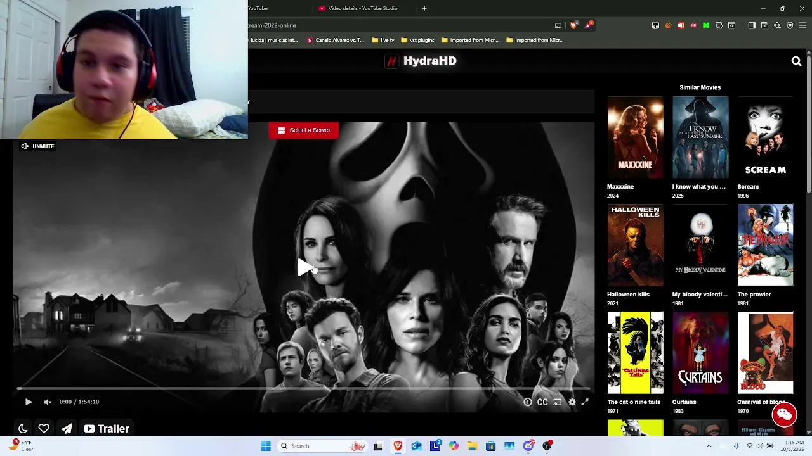This screenshot has width=812, height=456.
Task: Open 'vst plugins' bookmarks folder
Action: click(x=417, y=40)
